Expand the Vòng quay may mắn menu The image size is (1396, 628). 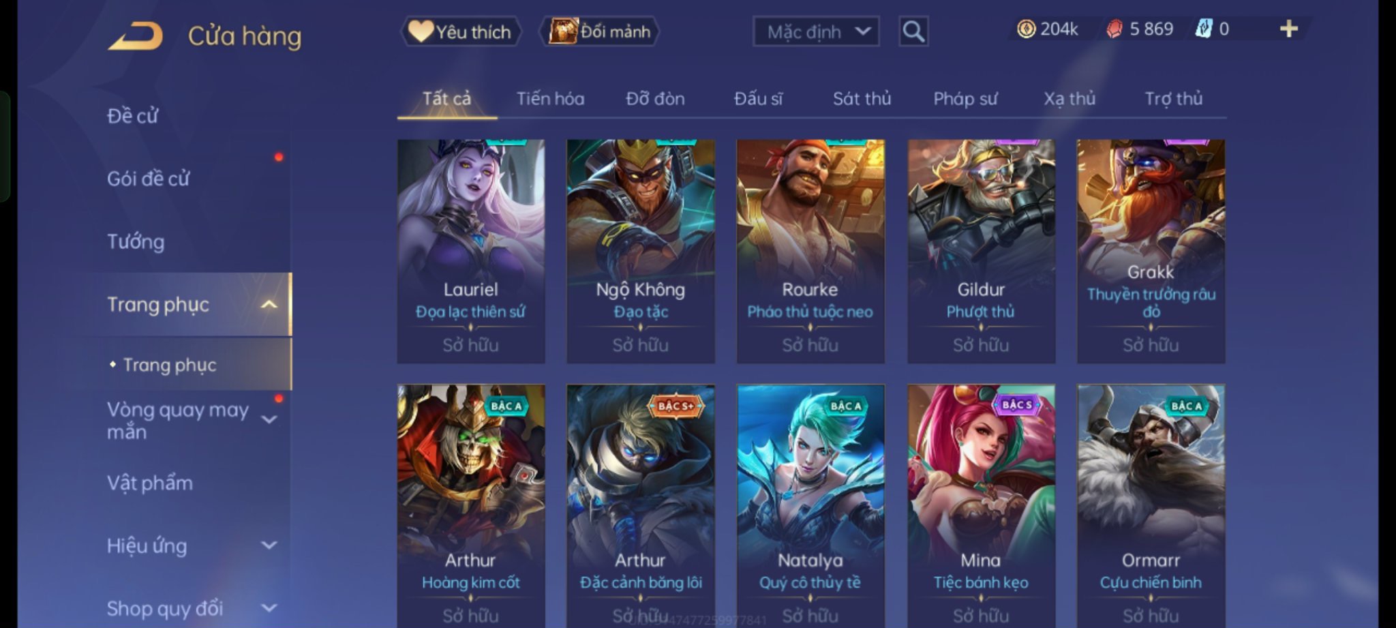(269, 419)
